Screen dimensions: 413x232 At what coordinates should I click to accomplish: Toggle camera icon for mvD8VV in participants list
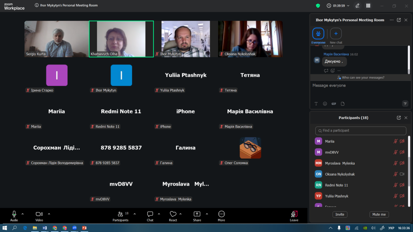[x=402, y=152]
